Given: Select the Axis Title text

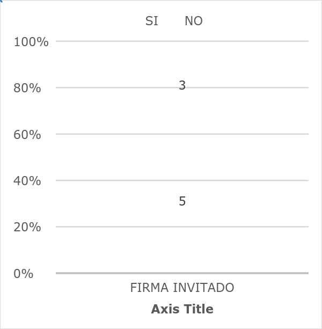Looking at the screenshot, I should (182, 309).
